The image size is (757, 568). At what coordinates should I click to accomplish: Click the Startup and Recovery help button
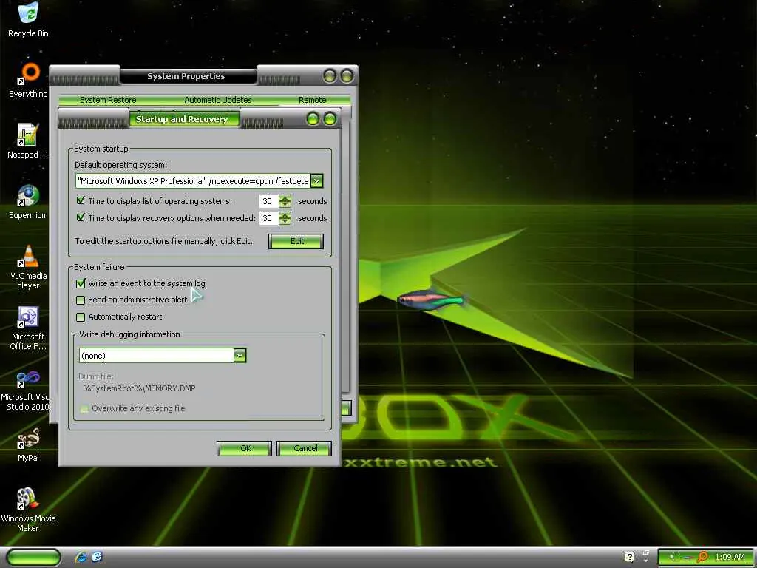point(313,119)
